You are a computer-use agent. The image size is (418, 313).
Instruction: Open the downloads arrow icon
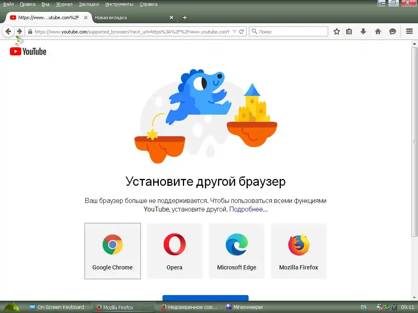point(363,31)
